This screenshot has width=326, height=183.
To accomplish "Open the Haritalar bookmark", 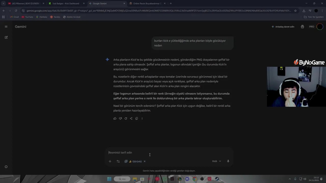I will click(x=42, y=17).
